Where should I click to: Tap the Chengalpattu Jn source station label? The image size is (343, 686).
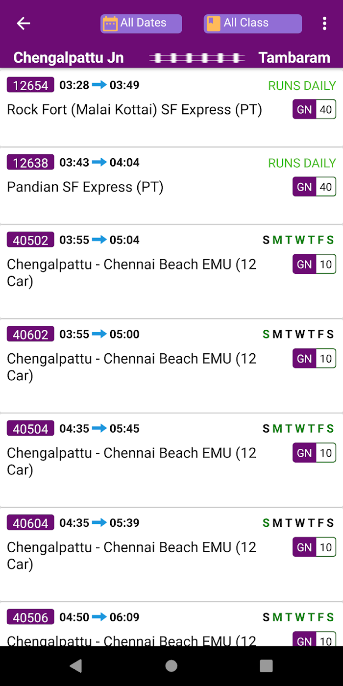coord(68,58)
